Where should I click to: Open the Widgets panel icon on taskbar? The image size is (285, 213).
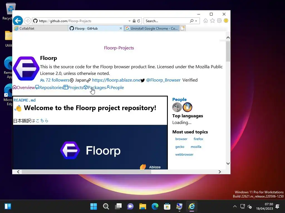click(x=8, y=206)
